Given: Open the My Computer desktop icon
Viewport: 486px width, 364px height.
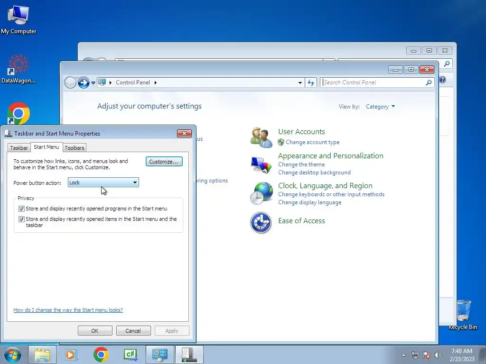Looking at the screenshot, I should [x=19, y=19].
